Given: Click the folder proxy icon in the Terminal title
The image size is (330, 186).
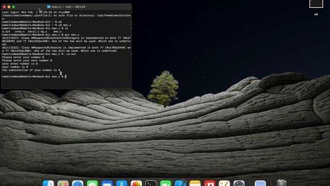Looking at the screenshot, I should (49, 7).
